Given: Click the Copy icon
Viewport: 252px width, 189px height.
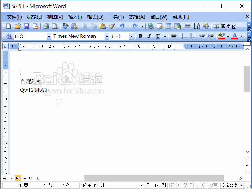Looking at the screenshot, I should 94,26.
